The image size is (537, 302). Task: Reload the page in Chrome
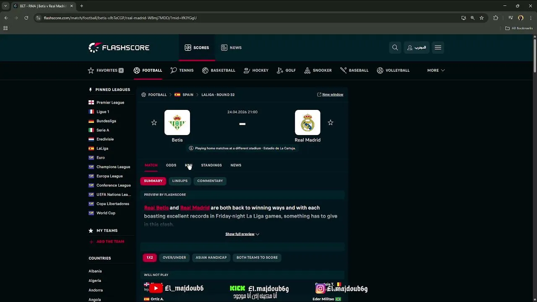click(x=26, y=18)
